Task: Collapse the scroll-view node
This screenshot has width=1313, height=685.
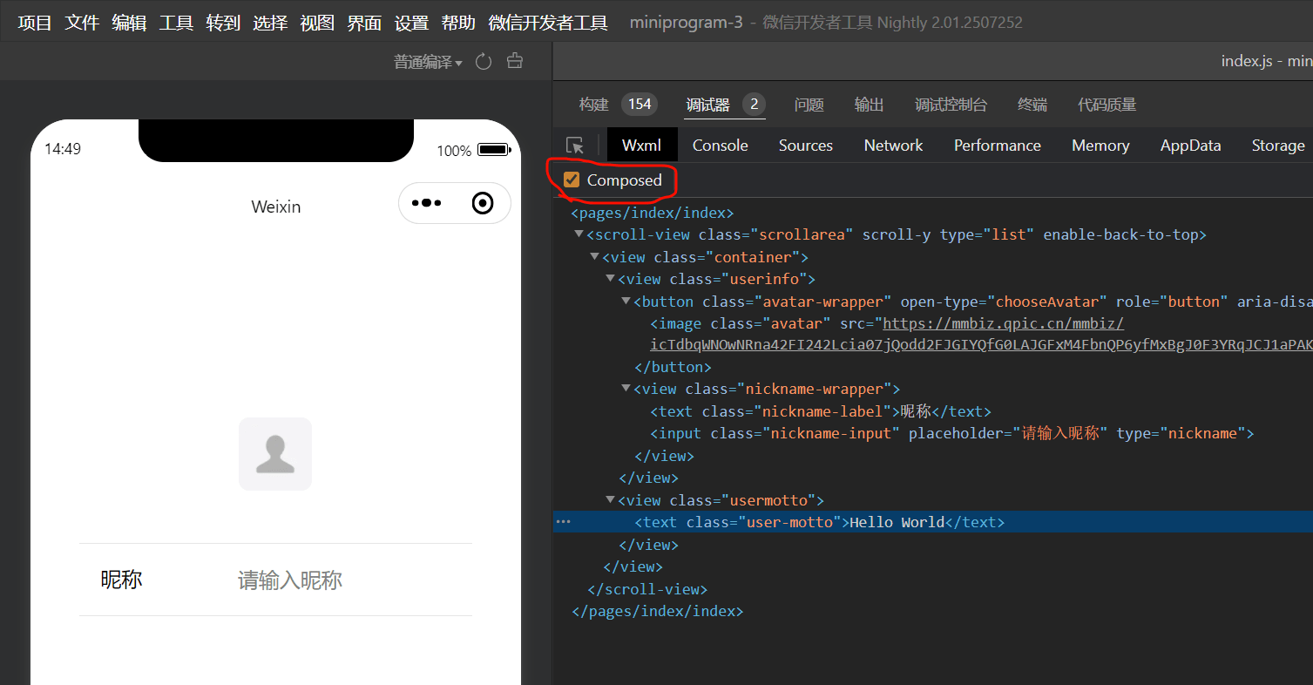Action: [579, 234]
